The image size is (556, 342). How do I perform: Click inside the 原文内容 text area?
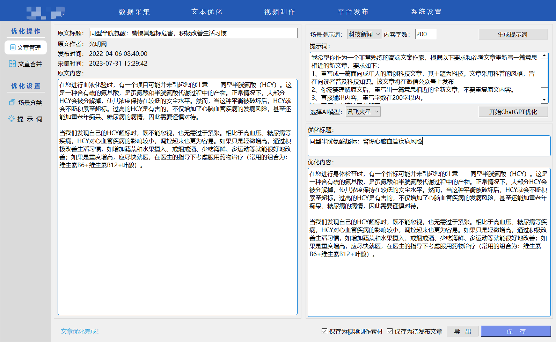point(177,197)
